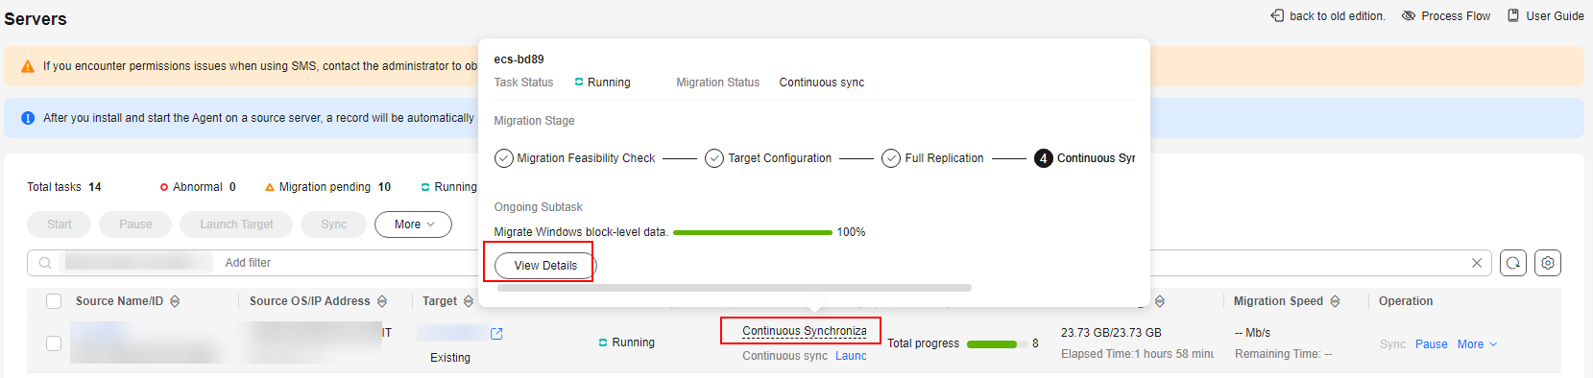Expand the More dropdown button in toolbar
This screenshot has width=1593, height=378.
(x=413, y=224)
